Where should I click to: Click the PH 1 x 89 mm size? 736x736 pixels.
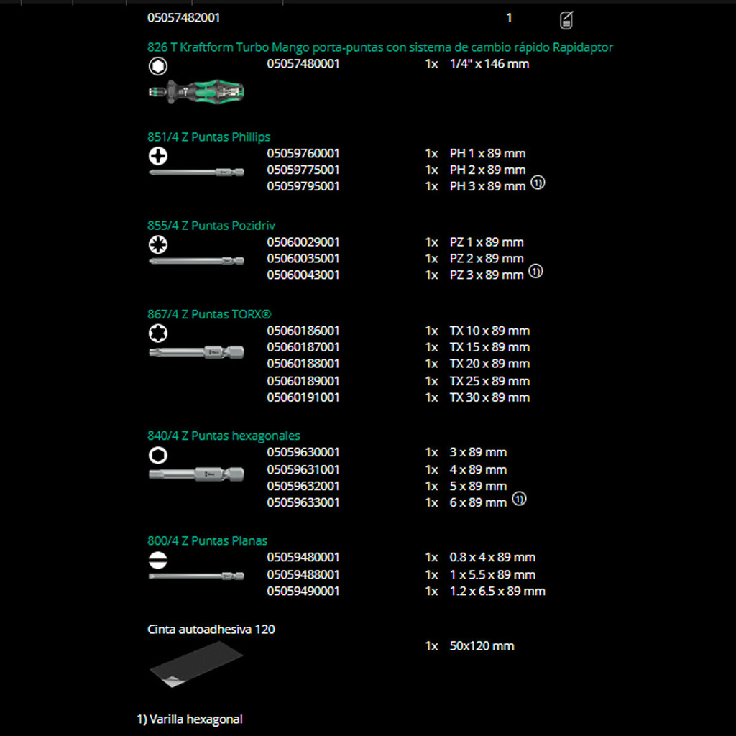tap(487, 154)
